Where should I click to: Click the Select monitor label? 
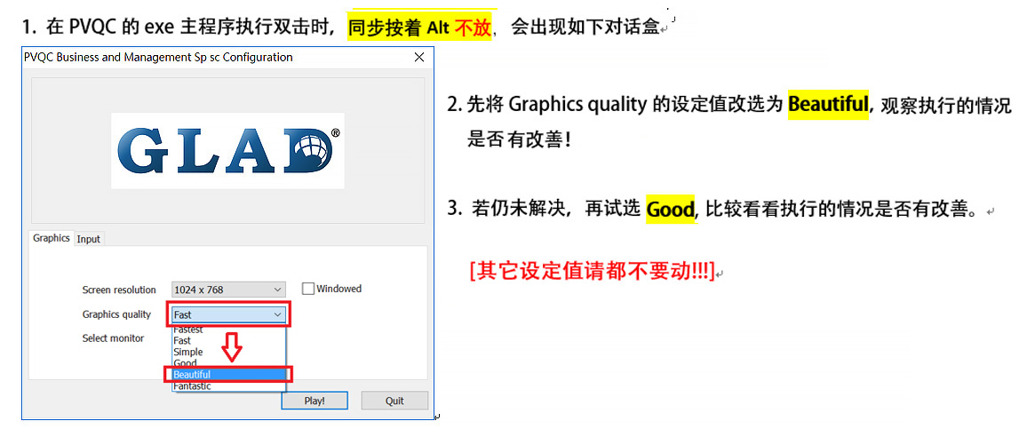click(x=113, y=338)
